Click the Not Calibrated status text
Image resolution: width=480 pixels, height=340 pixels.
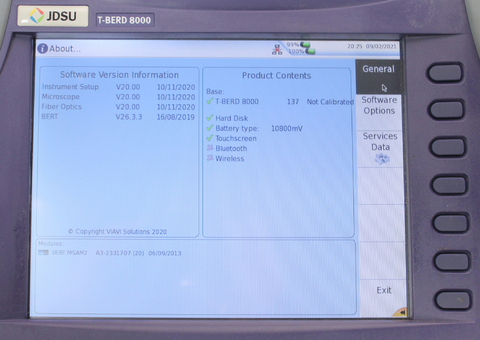(330, 102)
